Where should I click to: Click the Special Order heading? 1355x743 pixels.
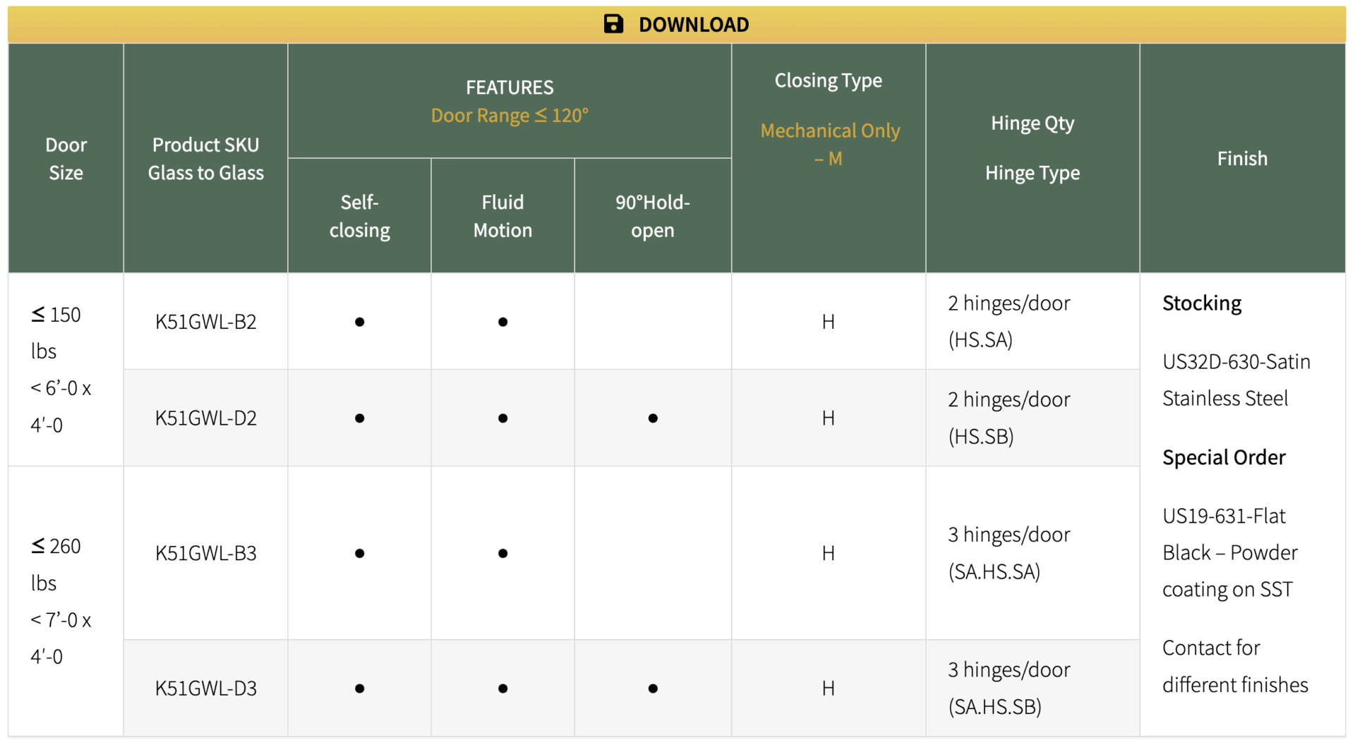click(1224, 458)
